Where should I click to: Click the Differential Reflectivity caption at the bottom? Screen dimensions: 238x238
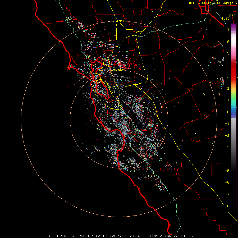click(x=120, y=236)
